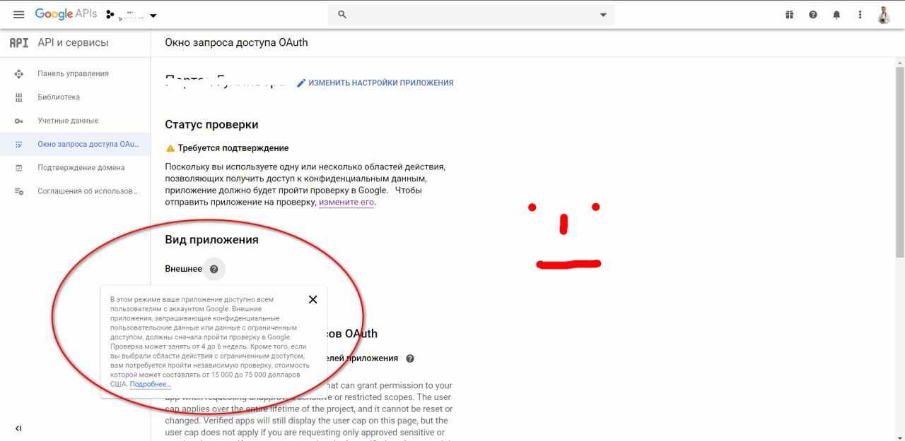This screenshot has height=441, width=905.
Task: Close the tooltip with the X button
Action: tap(313, 299)
